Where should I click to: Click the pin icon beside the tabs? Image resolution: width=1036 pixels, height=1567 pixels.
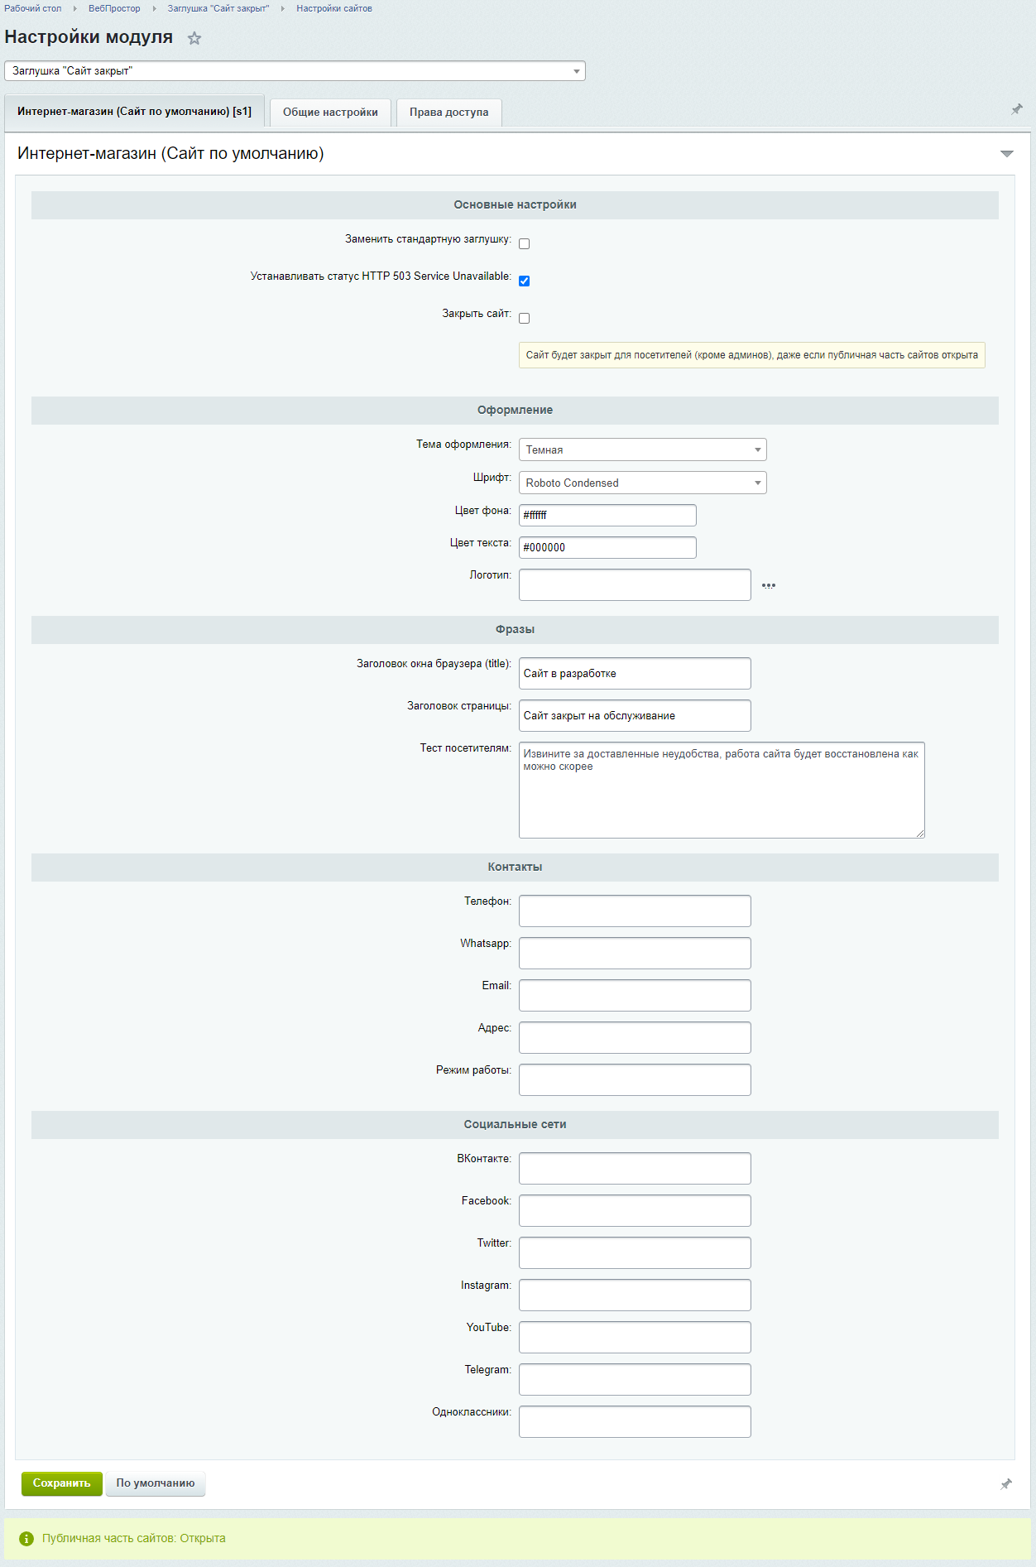coord(1016,109)
